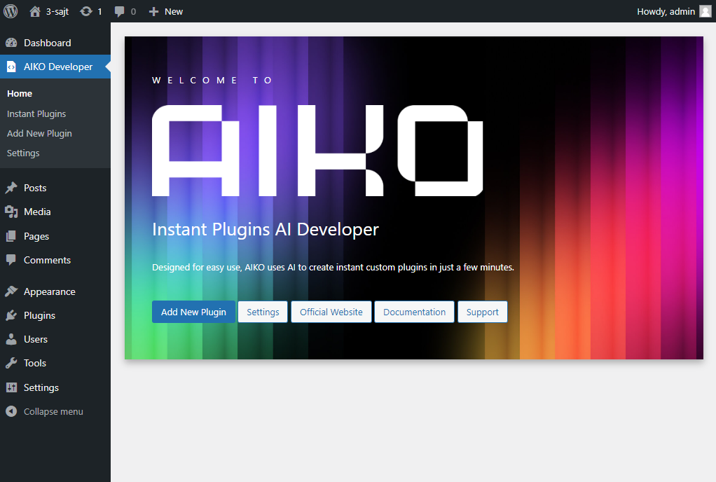Open the 3-sajt site home icon
The image size is (716, 482).
coord(35,11)
